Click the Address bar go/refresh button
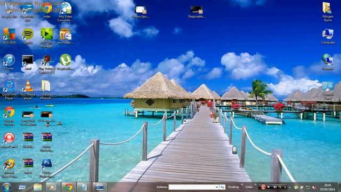The height and width of the screenshot is (192, 341). pyautogui.click(x=222, y=187)
